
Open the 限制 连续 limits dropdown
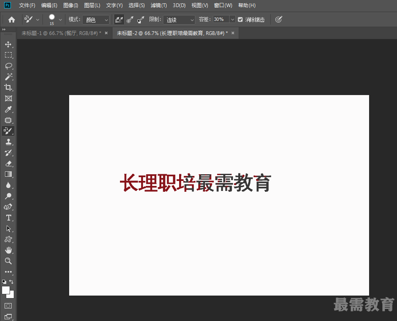(179, 20)
